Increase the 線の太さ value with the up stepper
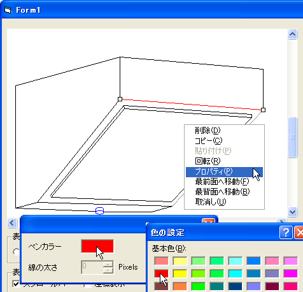The height and width of the screenshot is (292, 303). coord(108,264)
